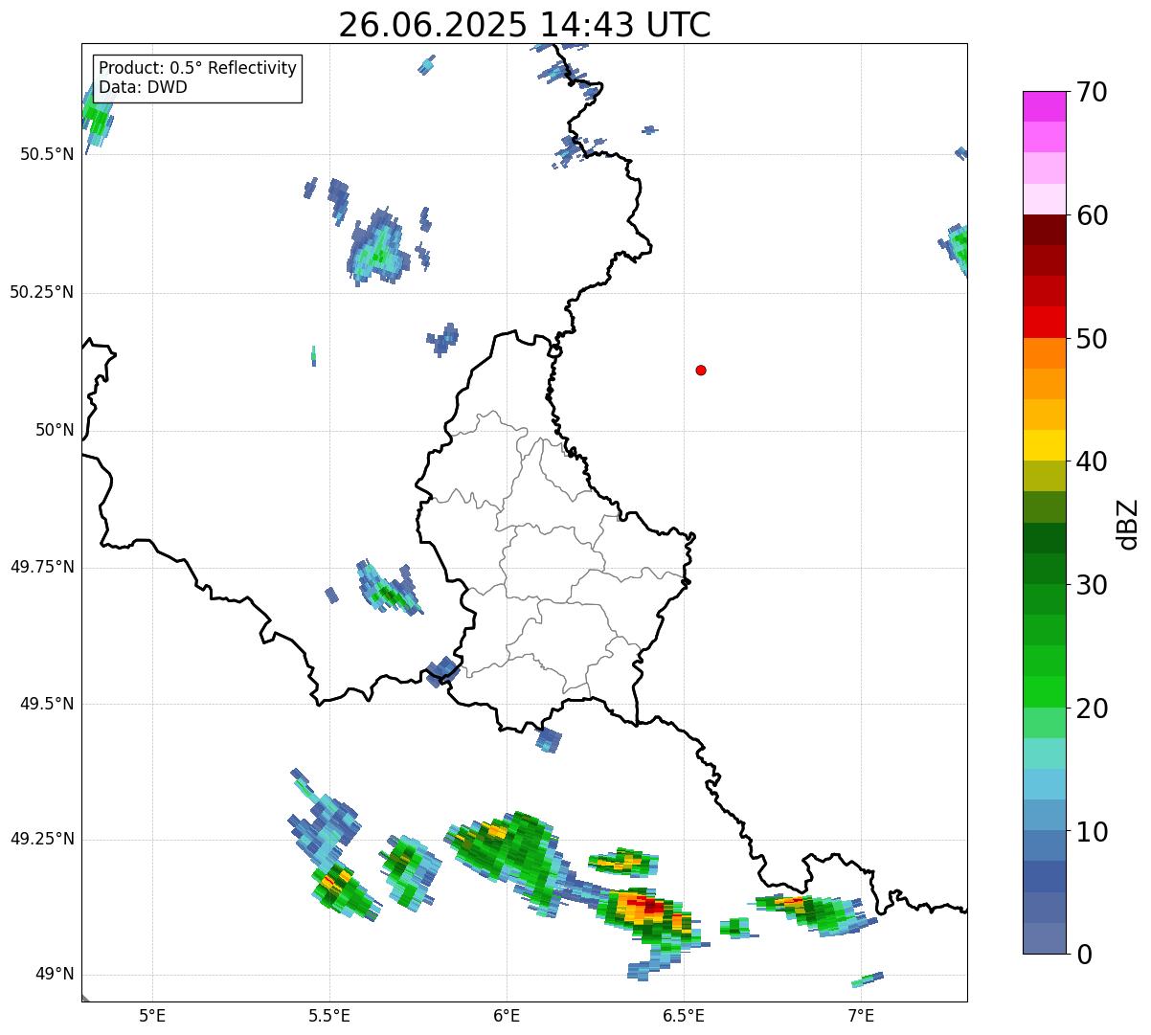Click the 6°E longitude label
This screenshot has width=1151, height=1035.
507,1016
